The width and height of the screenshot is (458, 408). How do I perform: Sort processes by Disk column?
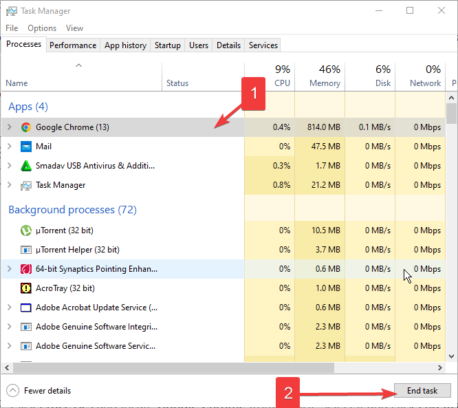pos(370,76)
